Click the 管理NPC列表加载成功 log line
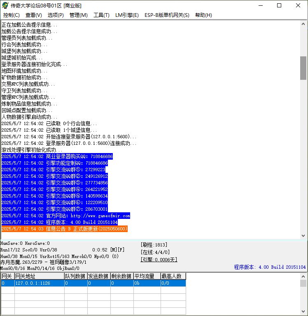This screenshot has height=316, width=308. [28, 98]
